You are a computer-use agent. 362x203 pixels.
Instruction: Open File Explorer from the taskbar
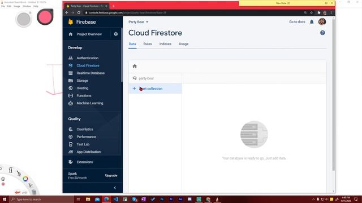tap(88, 199)
